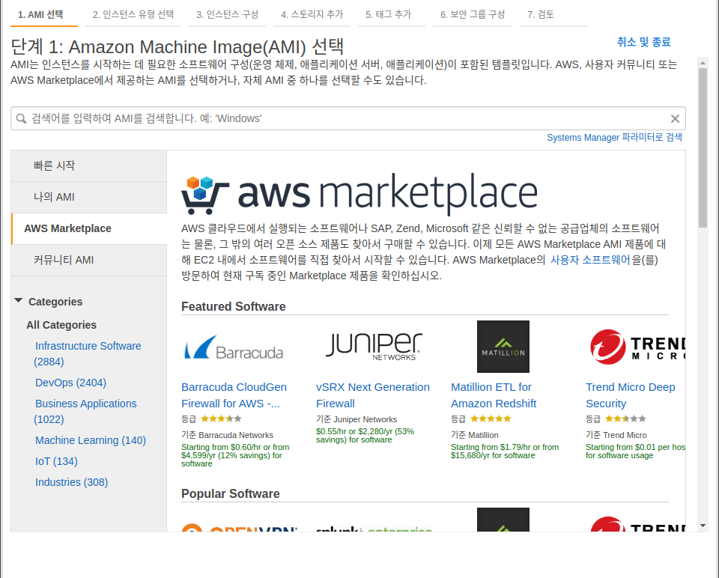Image resolution: width=719 pixels, height=578 pixels.
Task: Open the Matillion logo under Featured Software
Action: [x=503, y=347]
